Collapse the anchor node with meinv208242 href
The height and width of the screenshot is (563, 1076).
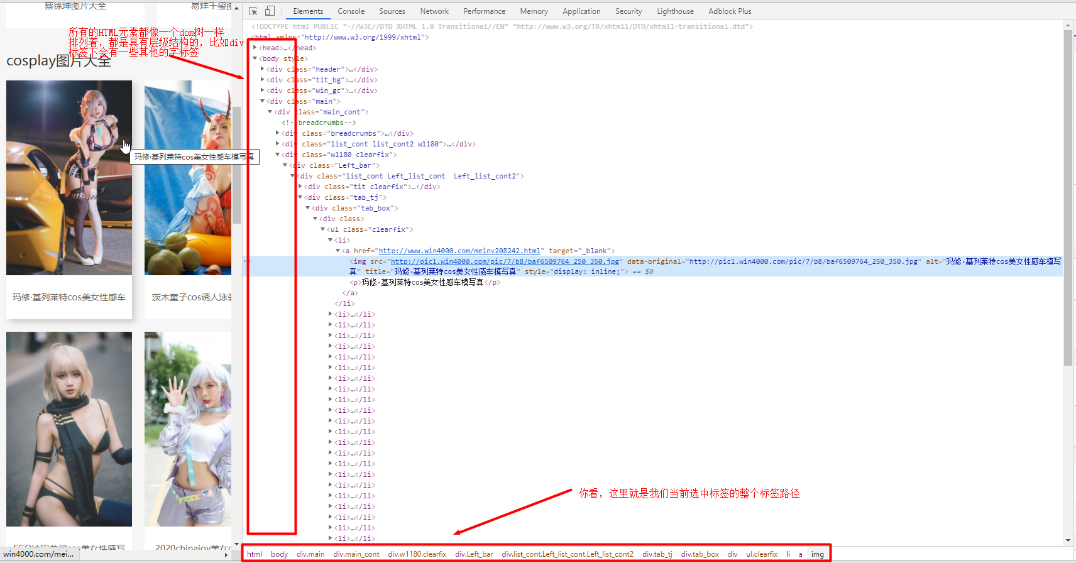(x=338, y=251)
